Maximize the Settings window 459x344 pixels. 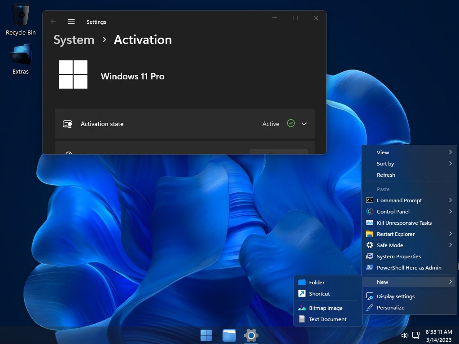(x=295, y=18)
